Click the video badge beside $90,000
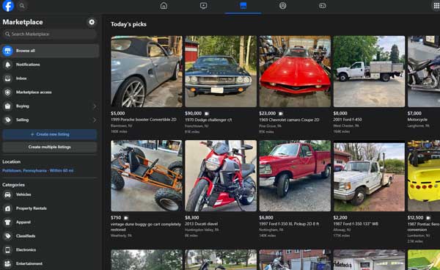This screenshot has height=270, width=440. coord(207,114)
